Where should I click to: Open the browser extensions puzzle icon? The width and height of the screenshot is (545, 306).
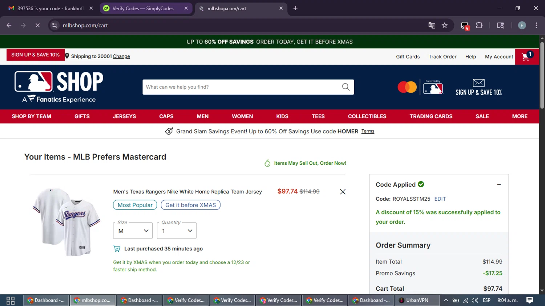[x=479, y=25]
